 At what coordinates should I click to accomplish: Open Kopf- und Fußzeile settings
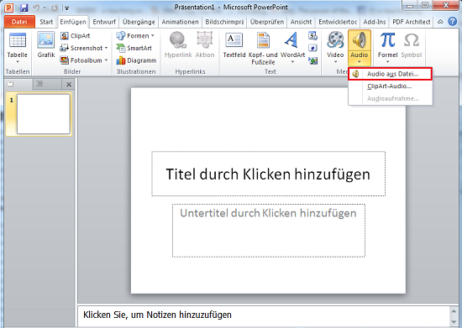(x=263, y=49)
